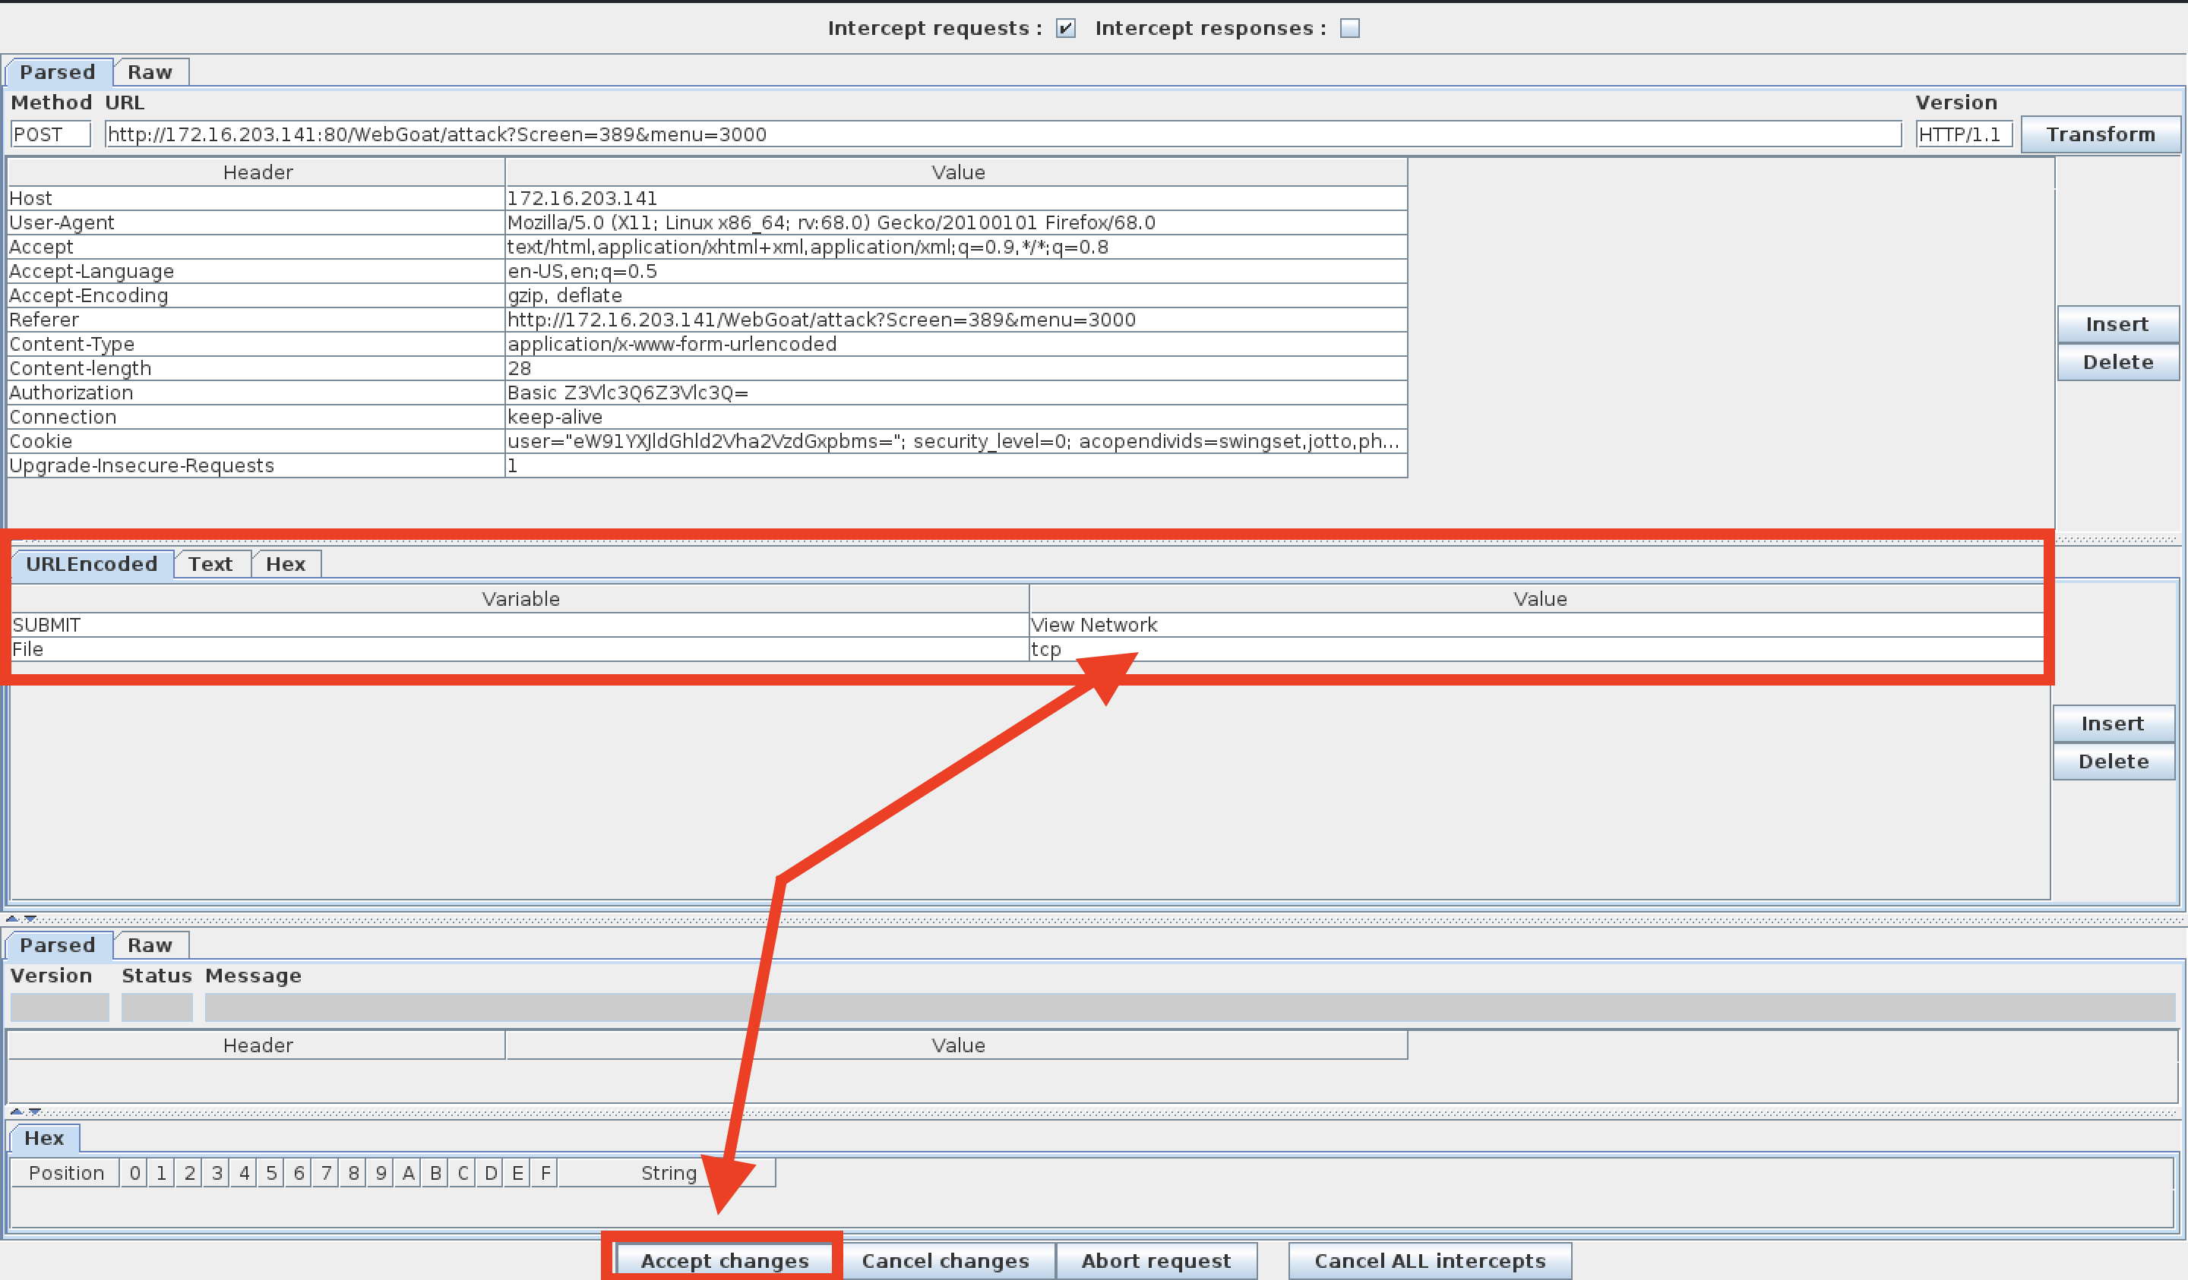Click up arrow on divider above response Parsed tab
The image size is (2188, 1280).
(x=12, y=918)
